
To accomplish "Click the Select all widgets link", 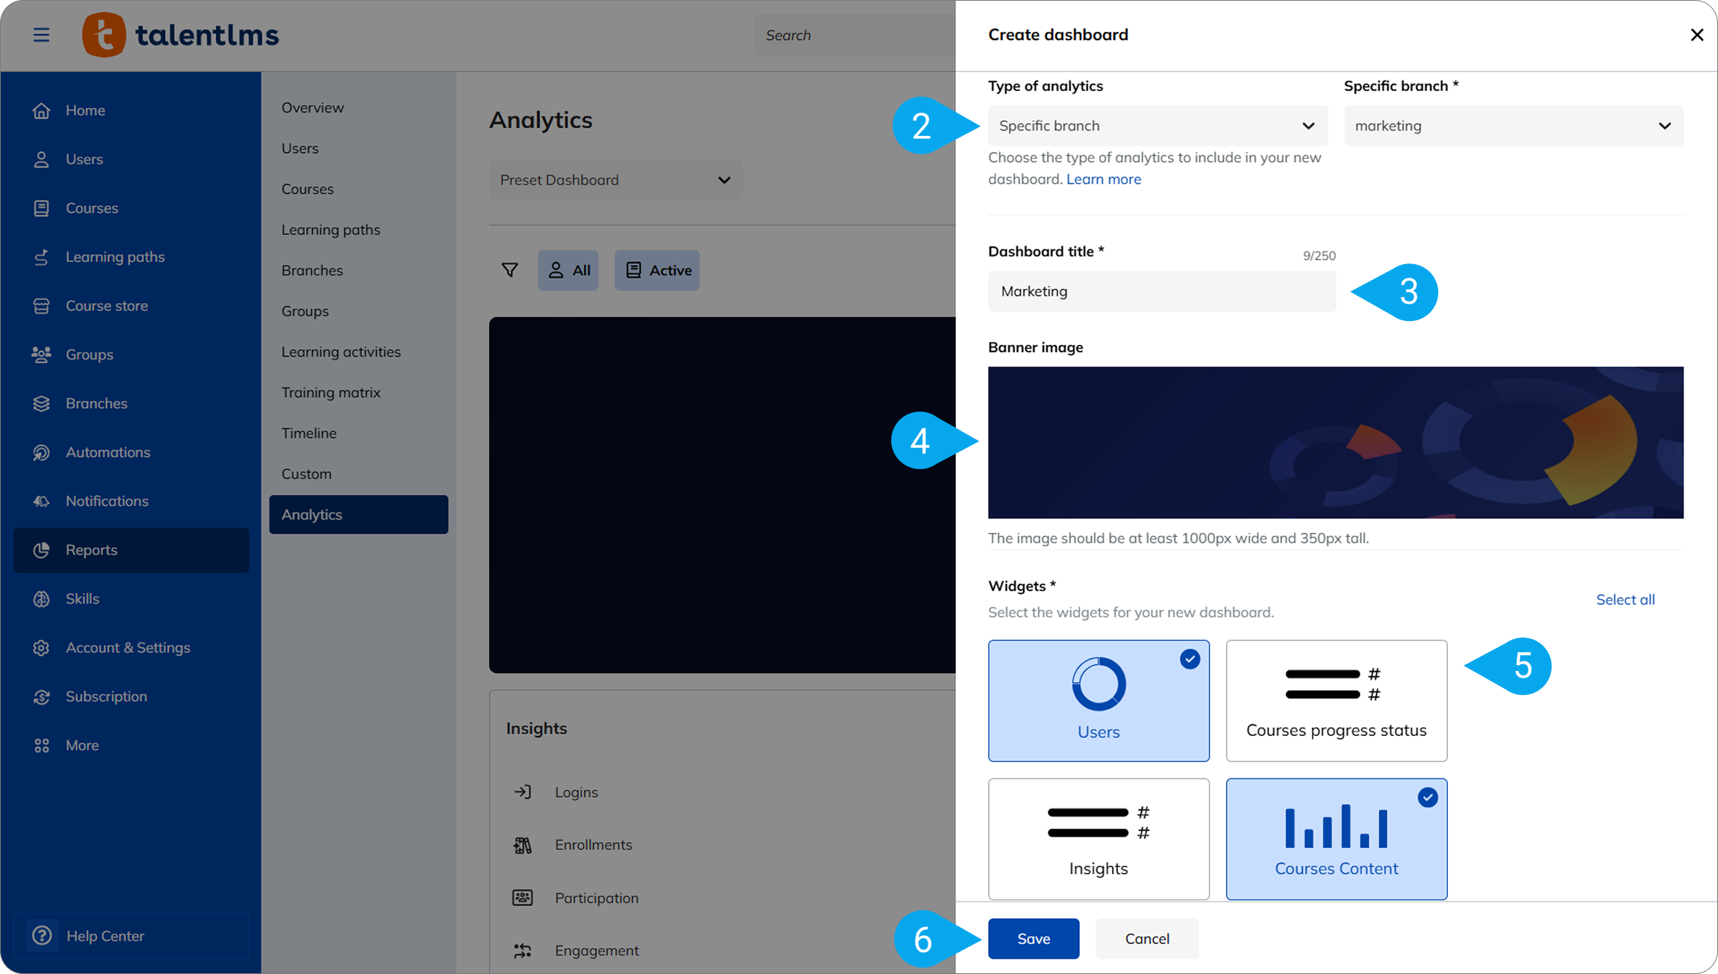I will pyautogui.click(x=1625, y=599).
